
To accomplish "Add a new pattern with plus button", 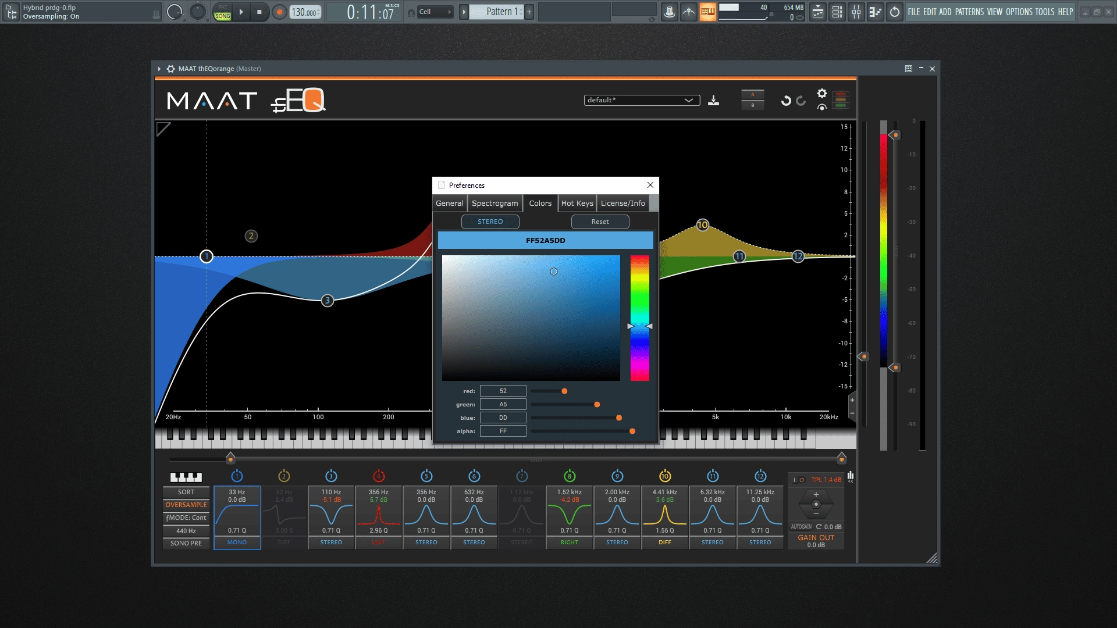I will (529, 12).
